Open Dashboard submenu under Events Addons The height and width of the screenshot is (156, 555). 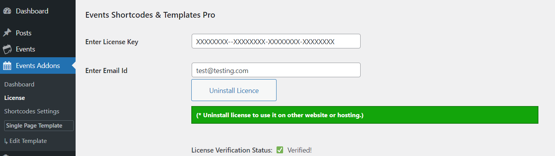coord(19,84)
